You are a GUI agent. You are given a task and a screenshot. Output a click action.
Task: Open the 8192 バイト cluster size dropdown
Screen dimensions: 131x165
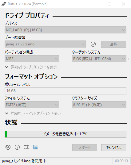click(99, 105)
